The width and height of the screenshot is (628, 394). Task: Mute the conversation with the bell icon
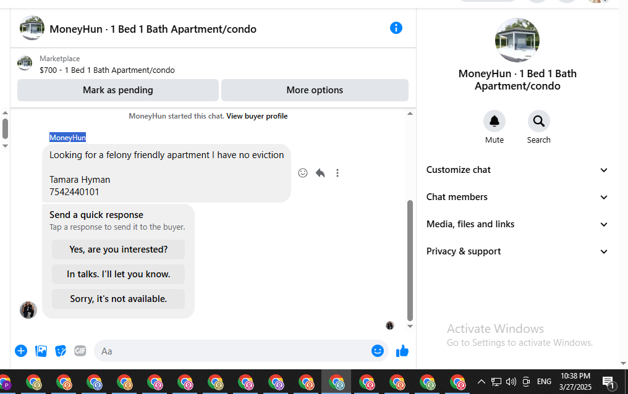pos(494,121)
